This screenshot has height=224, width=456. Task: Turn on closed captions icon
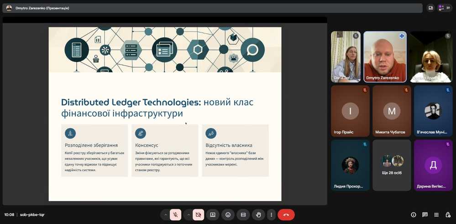(x=243, y=214)
